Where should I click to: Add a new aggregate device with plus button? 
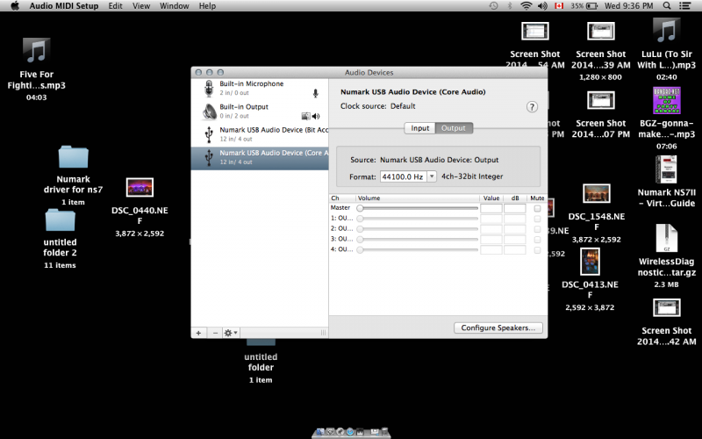pyautogui.click(x=198, y=333)
